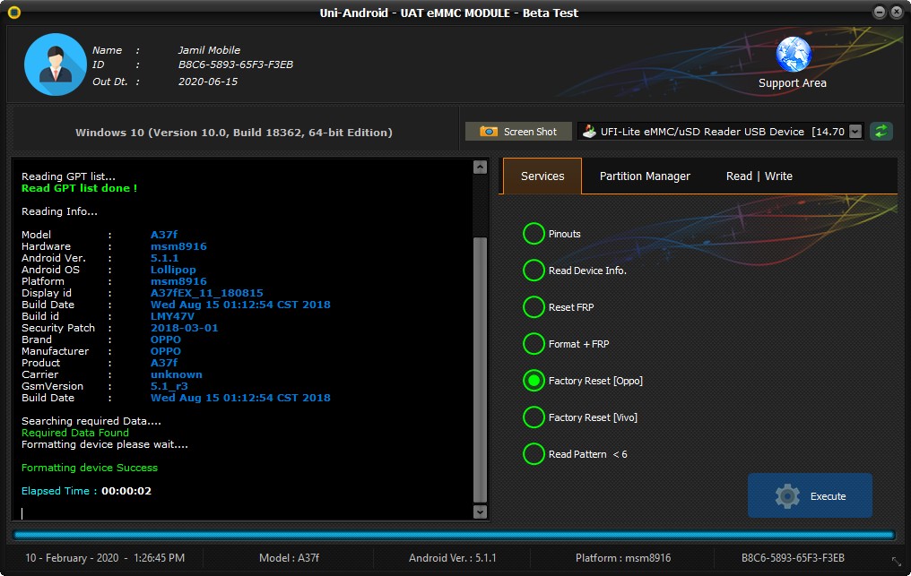Choose the Reset FRP radio option

point(534,307)
